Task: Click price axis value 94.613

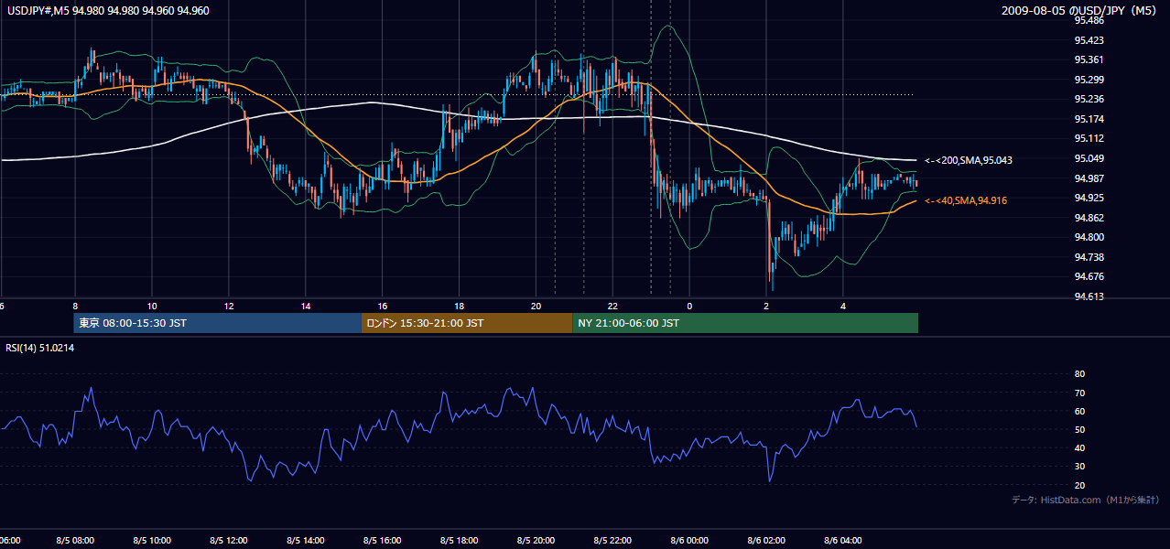Action: (x=1089, y=296)
